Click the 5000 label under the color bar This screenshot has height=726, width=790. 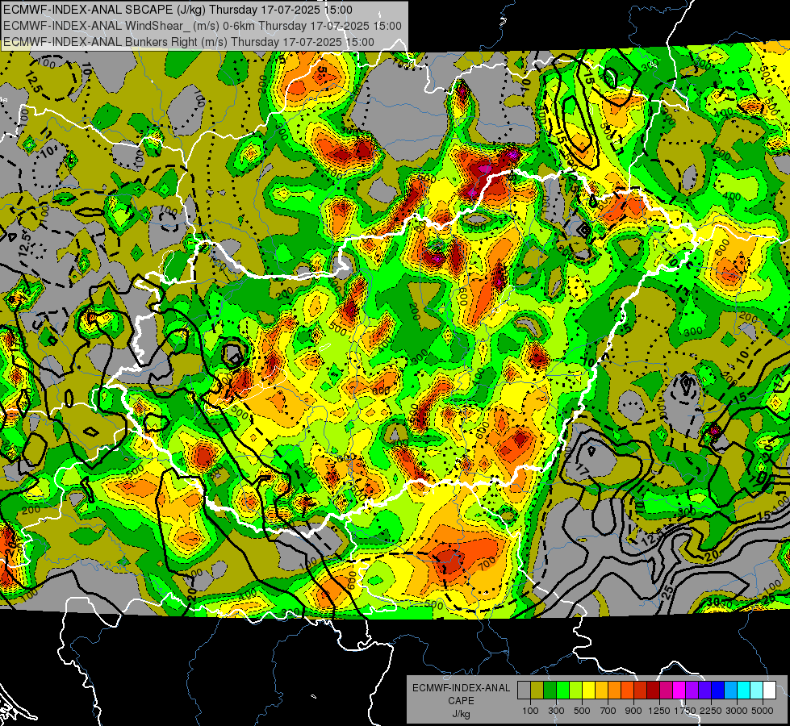763,711
